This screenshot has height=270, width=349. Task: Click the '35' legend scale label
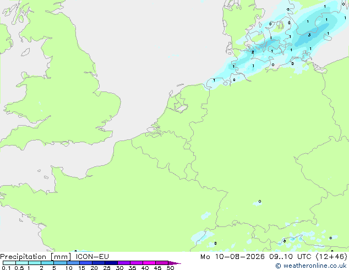point(132,268)
